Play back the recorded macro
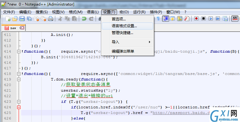 [211, 19]
